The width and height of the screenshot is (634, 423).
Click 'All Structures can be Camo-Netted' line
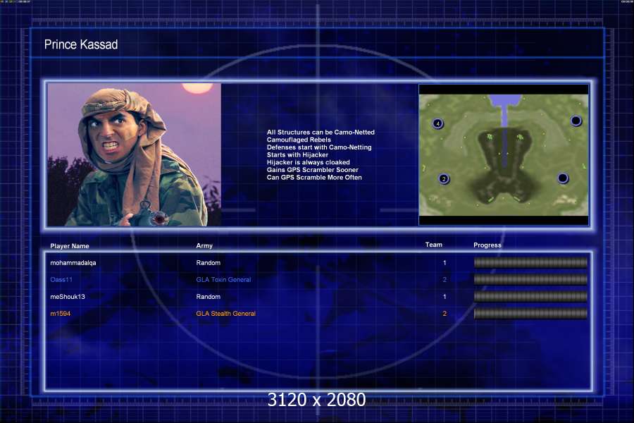tap(321, 133)
